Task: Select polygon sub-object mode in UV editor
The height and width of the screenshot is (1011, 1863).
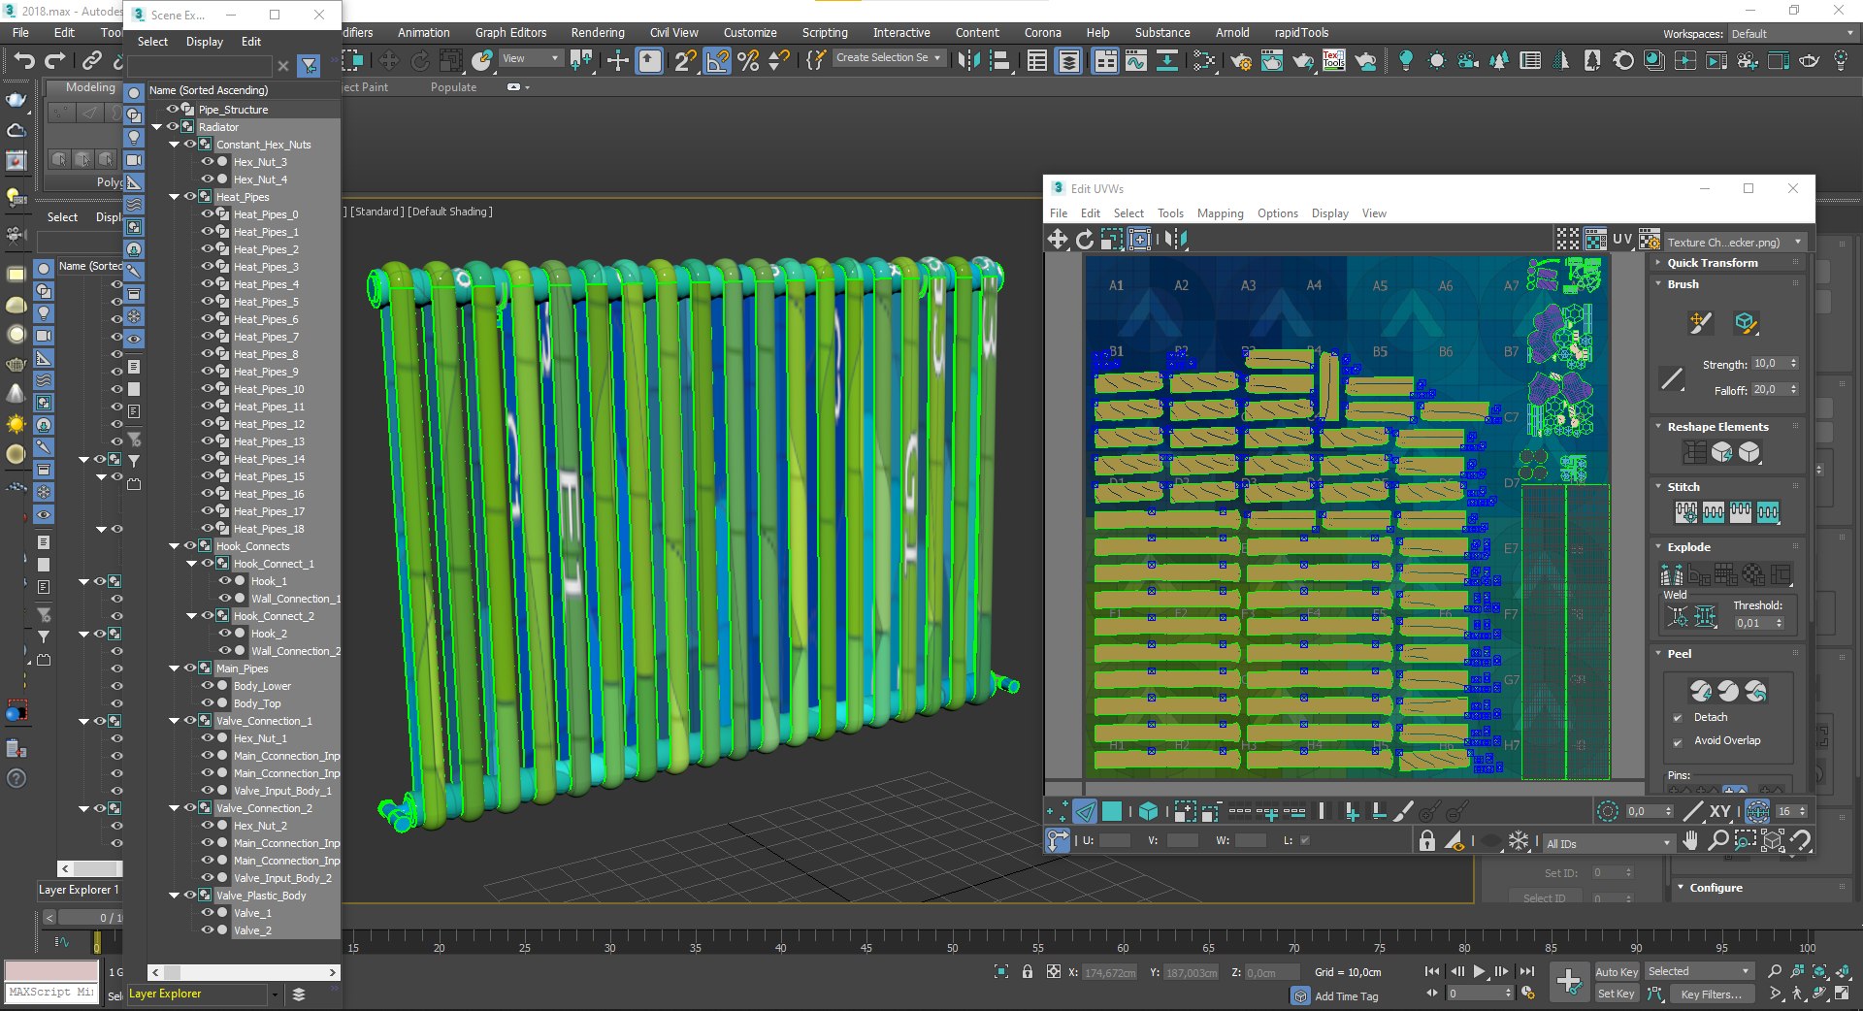Action: click(1112, 811)
